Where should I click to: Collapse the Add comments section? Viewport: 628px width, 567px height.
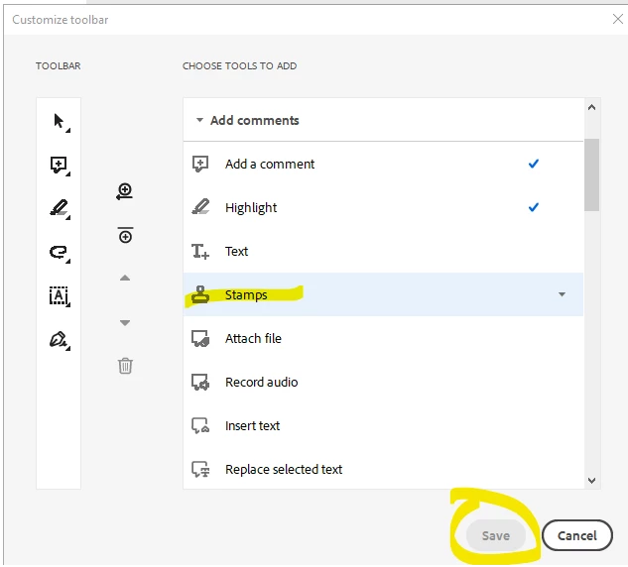(x=199, y=120)
